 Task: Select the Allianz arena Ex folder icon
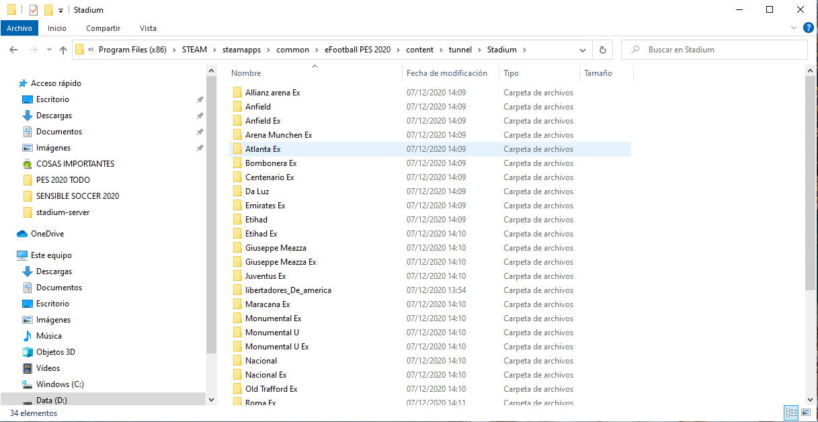[x=237, y=93]
